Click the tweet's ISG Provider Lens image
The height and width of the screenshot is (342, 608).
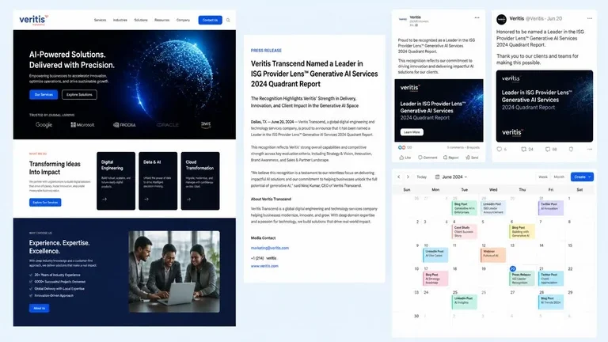coord(545,106)
